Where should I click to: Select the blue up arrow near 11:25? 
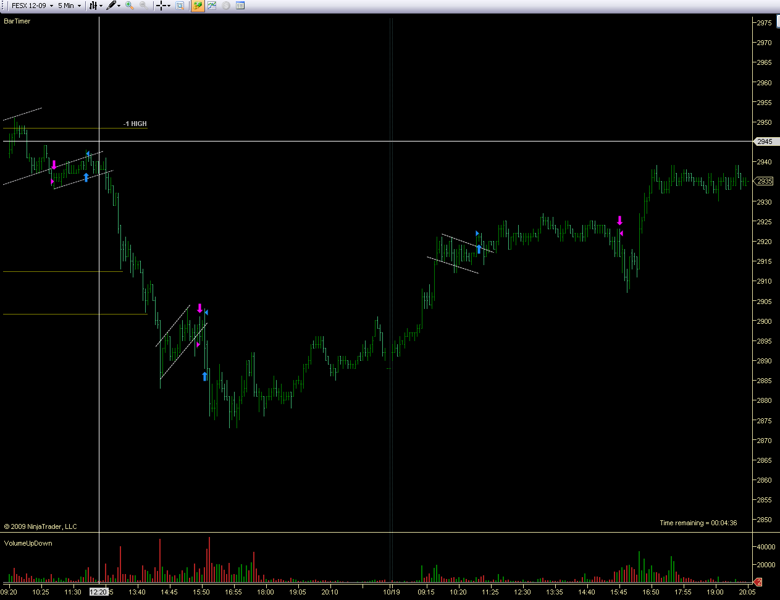[x=479, y=249]
